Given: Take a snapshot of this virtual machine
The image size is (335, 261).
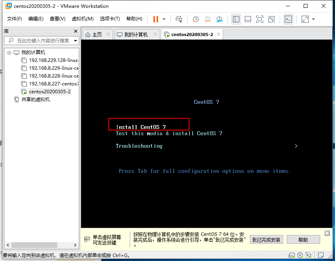Looking at the screenshot, I should (x=195, y=19).
